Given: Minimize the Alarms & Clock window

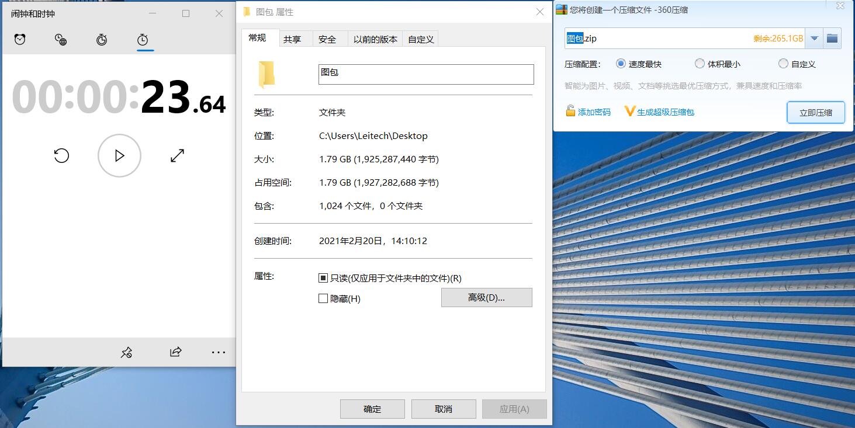Looking at the screenshot, I should click(153, 13).
